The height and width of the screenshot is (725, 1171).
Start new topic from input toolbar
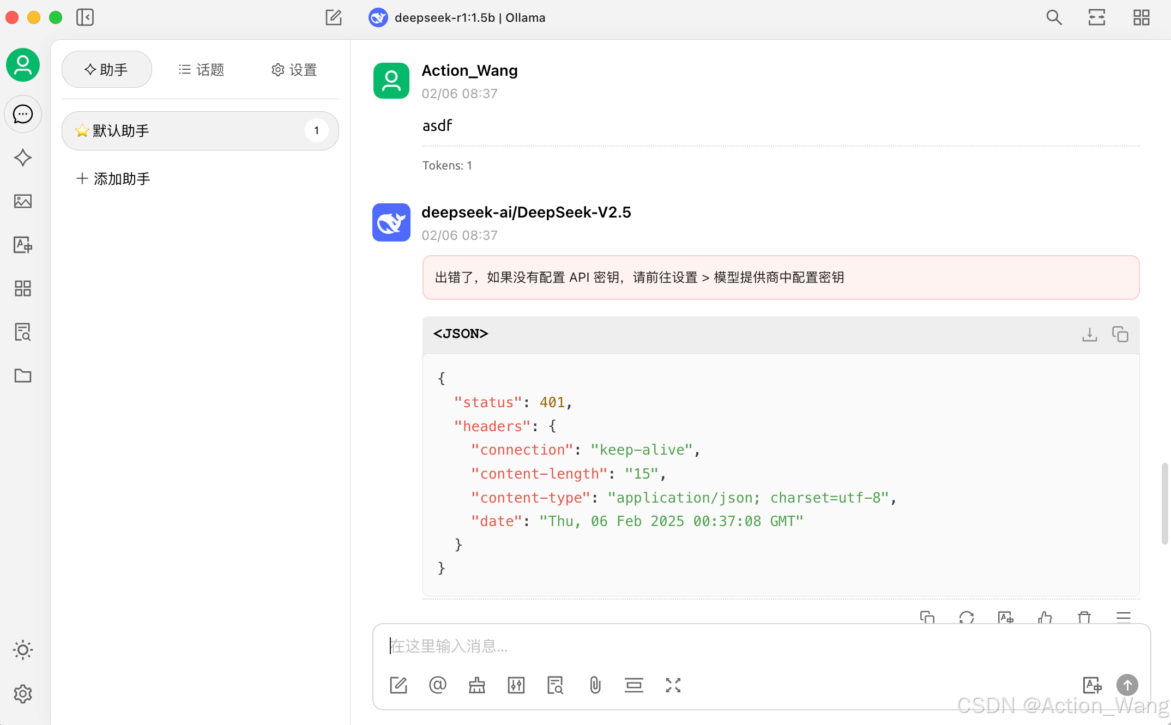[x=399, y=685]
